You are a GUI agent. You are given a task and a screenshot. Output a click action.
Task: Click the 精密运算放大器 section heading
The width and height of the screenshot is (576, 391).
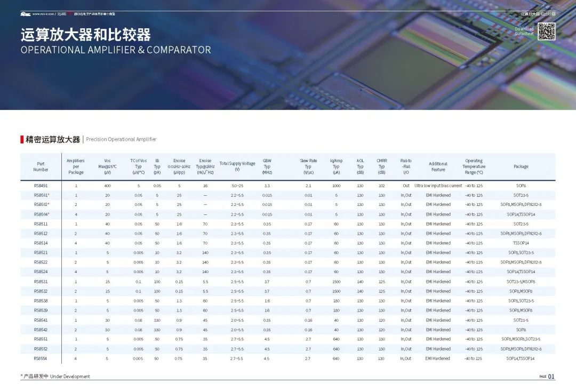click(53, 139)
